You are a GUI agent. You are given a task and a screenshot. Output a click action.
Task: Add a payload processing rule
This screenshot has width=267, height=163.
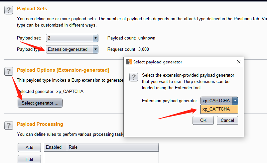29,148
